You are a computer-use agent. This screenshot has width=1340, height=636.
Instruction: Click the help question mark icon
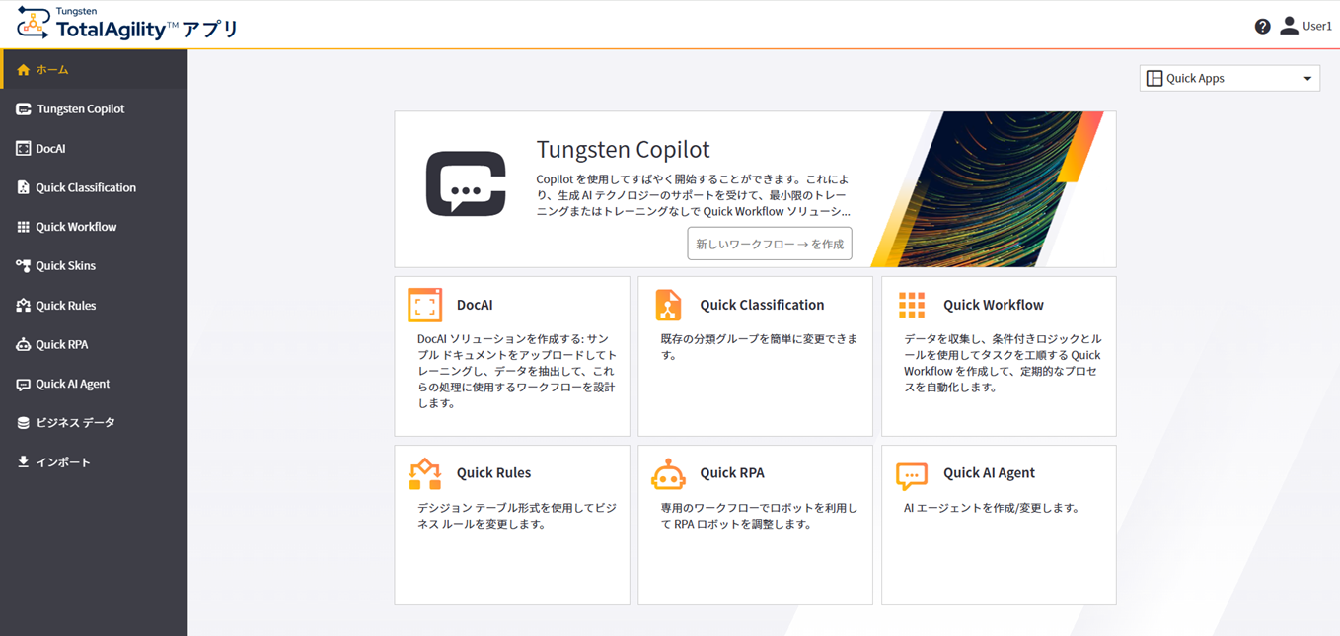coord(1263,26)
